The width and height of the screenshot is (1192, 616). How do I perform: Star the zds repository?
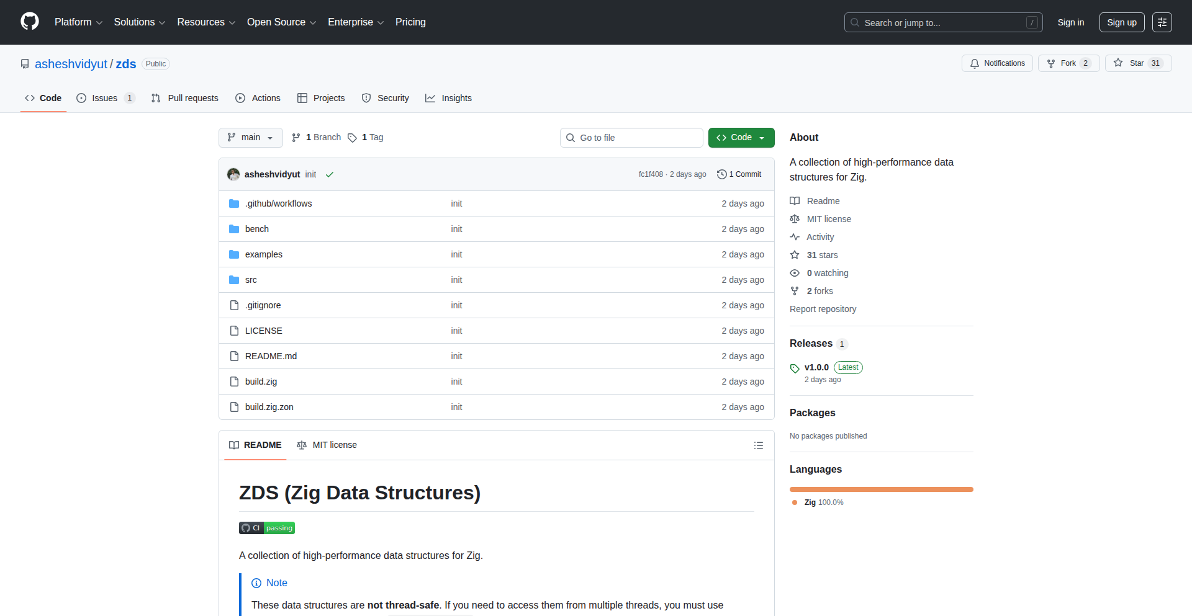[x=1137, y=63]
